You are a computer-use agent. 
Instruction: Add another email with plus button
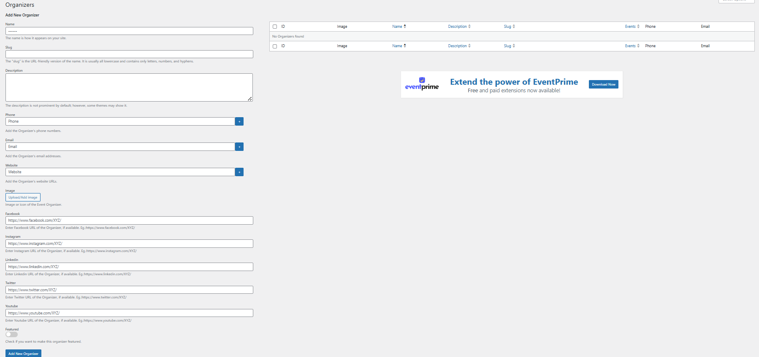[x=239, y=147]
